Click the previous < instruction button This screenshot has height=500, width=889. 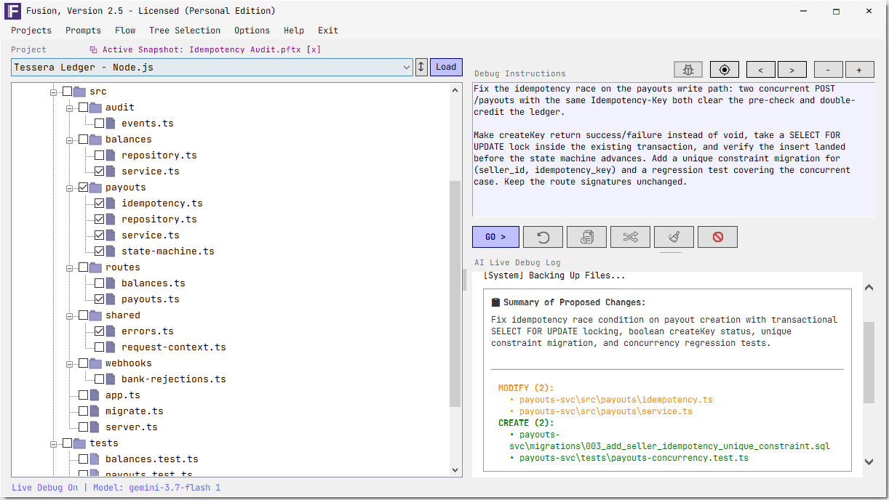(761, 70)
